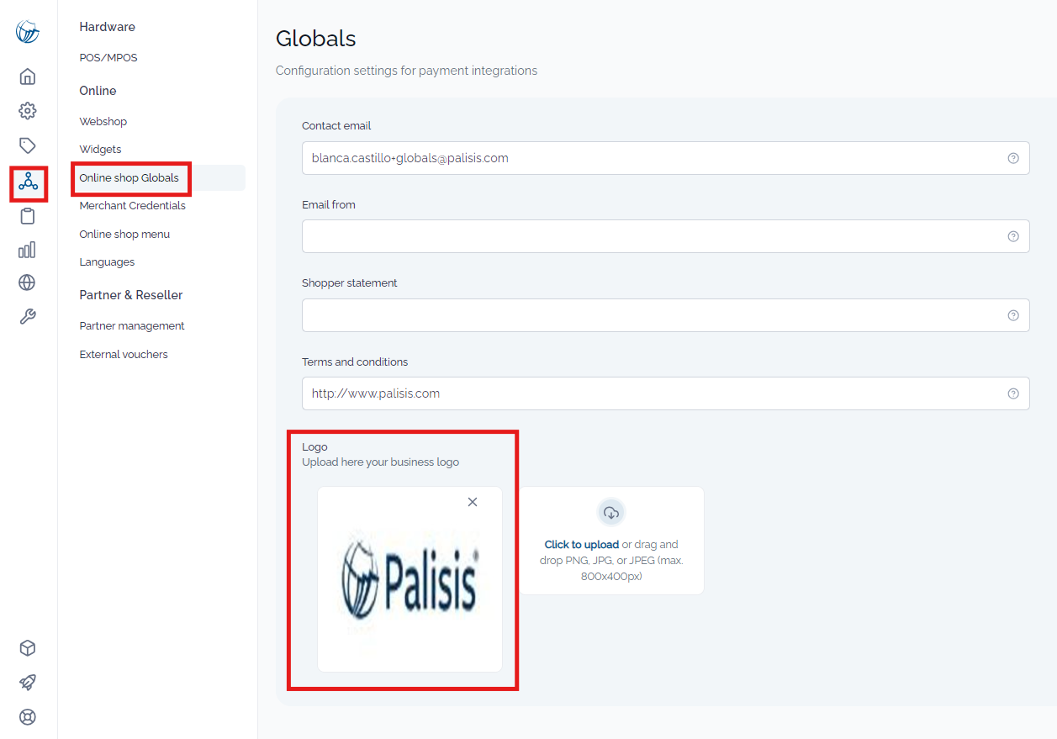Image resolution: width=1057 pixels, height=739 pixels.
Task: Open the rocket icon in sidebar
Action: 28,683
